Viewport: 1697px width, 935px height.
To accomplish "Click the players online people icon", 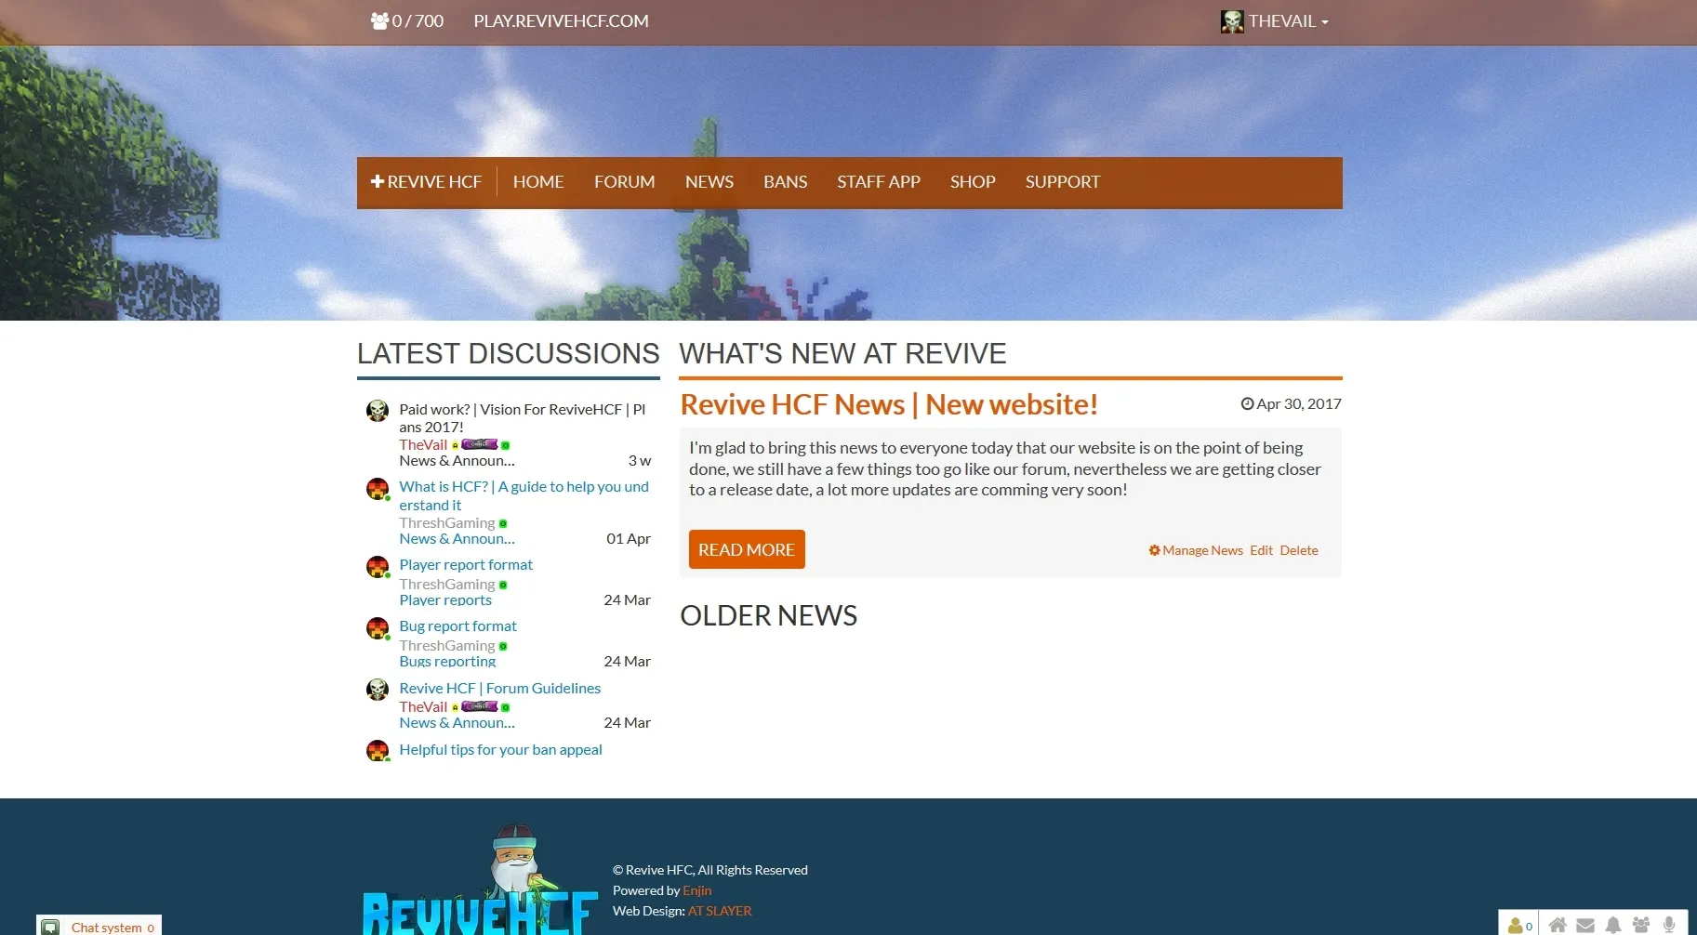I will tap(379, 20).
